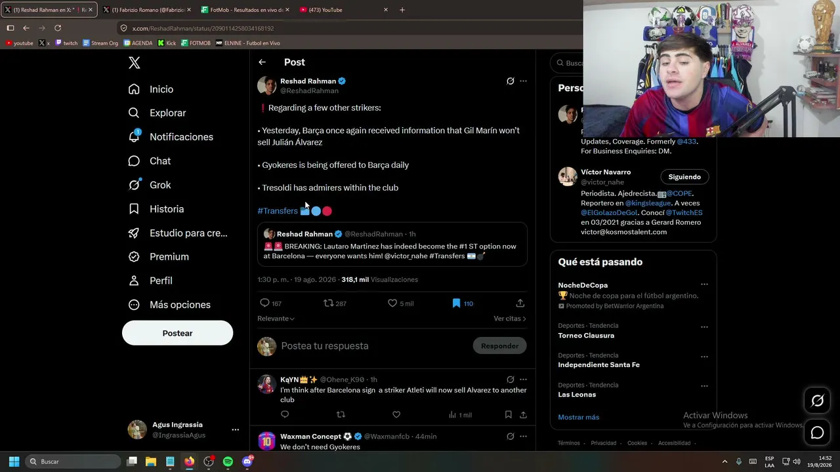Click the X logo in the sidebar

(x=134, y=63)
